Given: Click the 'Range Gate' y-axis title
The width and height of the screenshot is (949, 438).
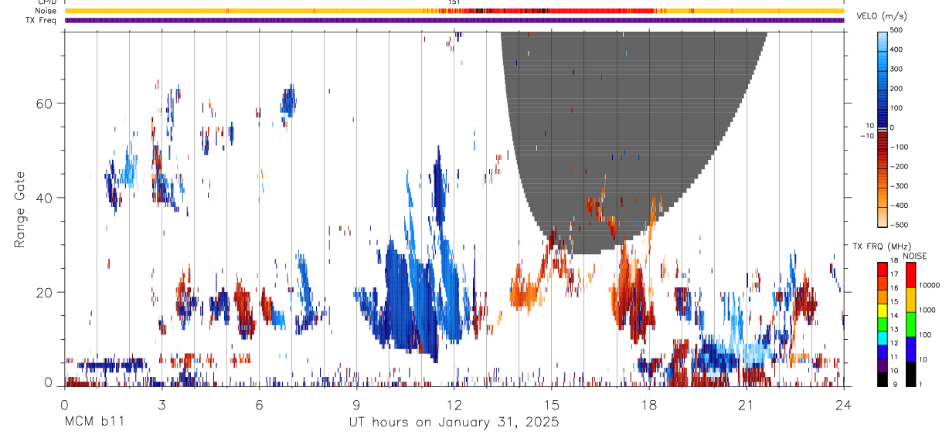Looking at the screenshot, I should (x=20, y=209).
